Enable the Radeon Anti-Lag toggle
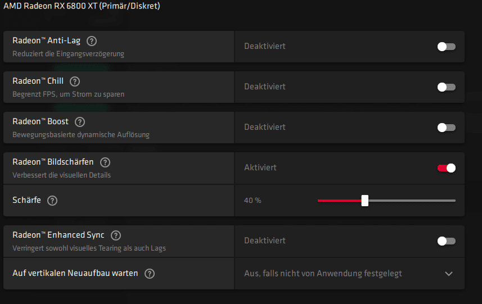Screen dimensions: 482x304 click(447, 47)
